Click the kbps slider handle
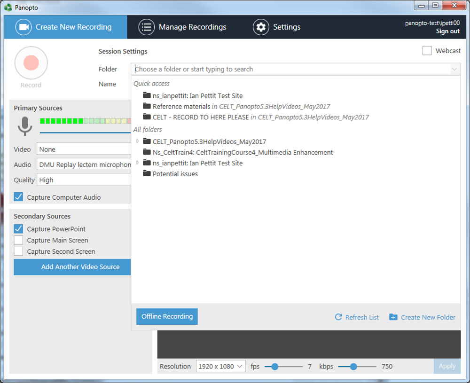 tap(353, 366)
